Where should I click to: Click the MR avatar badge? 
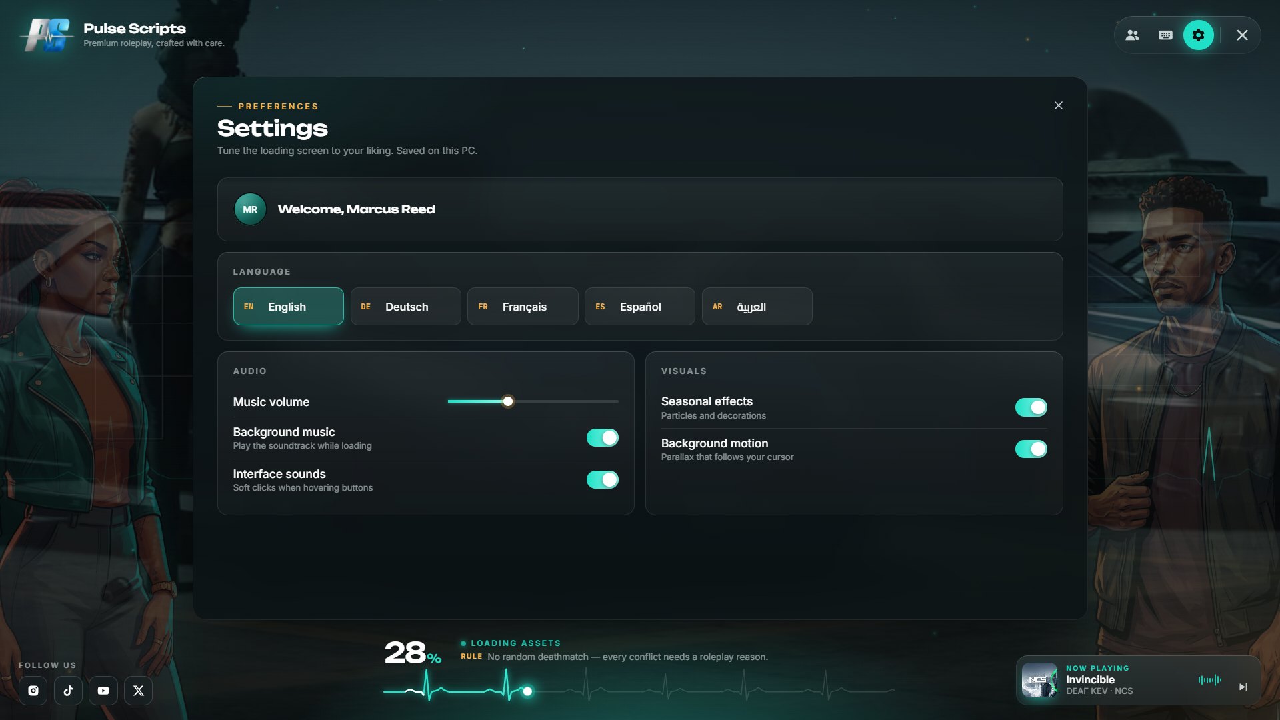pos(250,209)
